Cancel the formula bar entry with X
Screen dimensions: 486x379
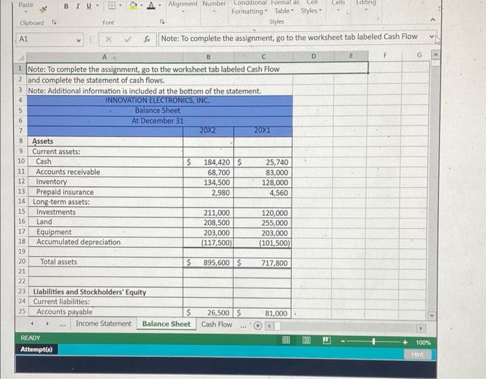[x=108, y=40]
